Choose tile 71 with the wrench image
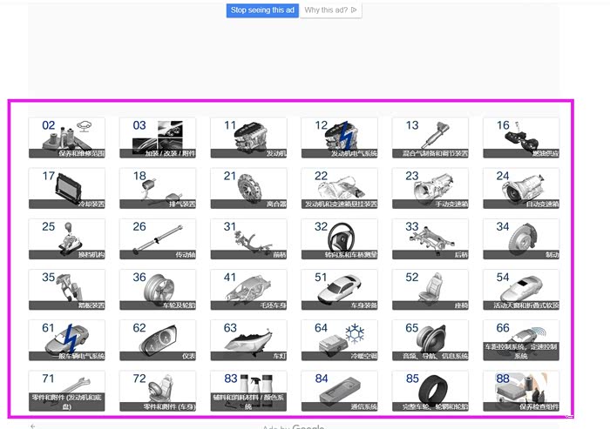 (67, 391)
